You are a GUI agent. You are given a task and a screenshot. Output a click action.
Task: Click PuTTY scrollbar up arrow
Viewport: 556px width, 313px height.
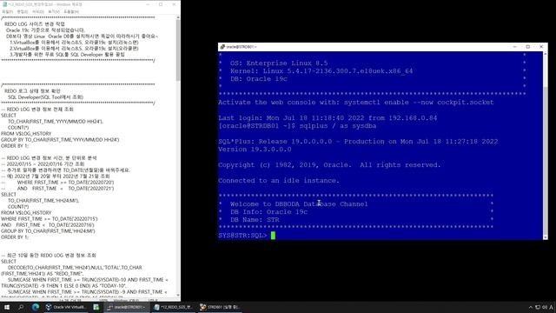click(545, 54)
